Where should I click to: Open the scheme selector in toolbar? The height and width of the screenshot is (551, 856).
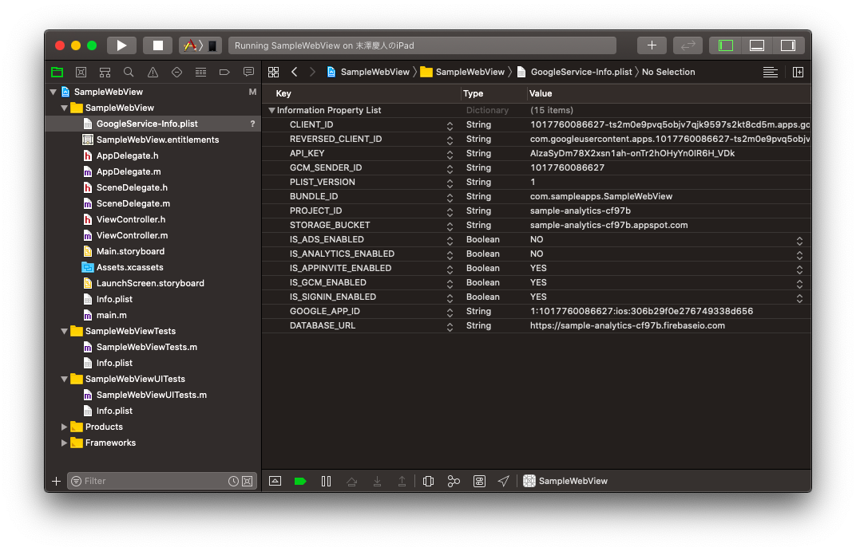pyautogui.click(x=200, y=45)
